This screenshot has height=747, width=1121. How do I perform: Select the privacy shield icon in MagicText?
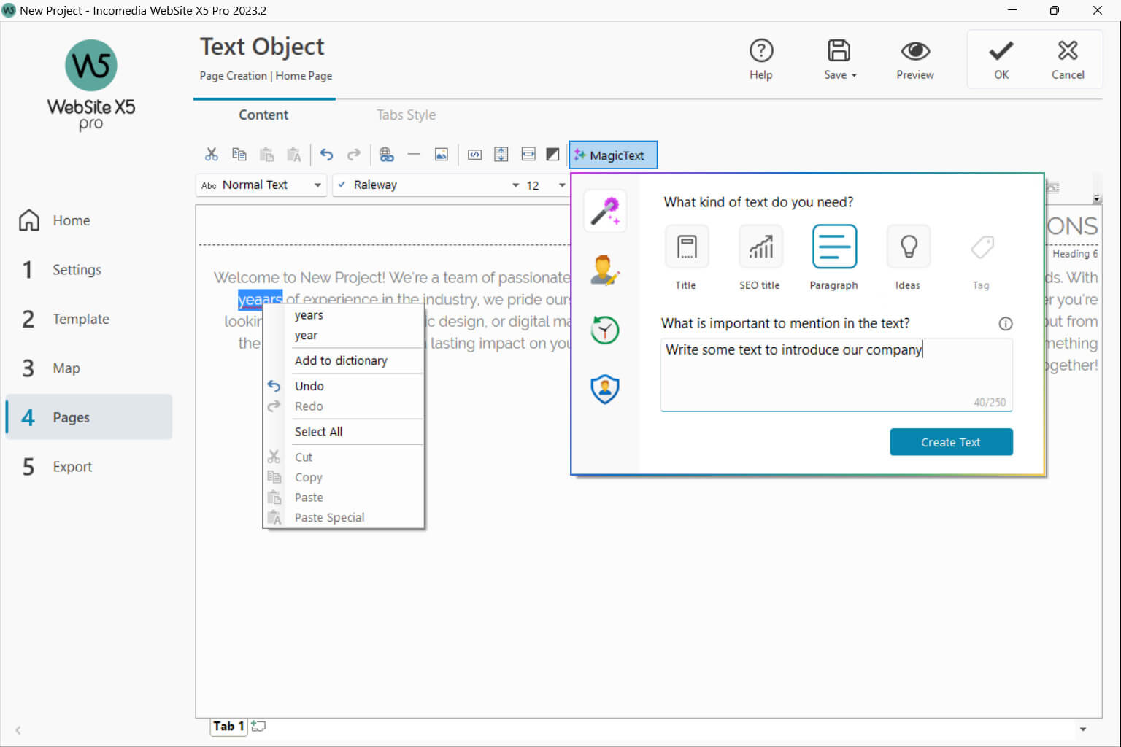[604, 389]
